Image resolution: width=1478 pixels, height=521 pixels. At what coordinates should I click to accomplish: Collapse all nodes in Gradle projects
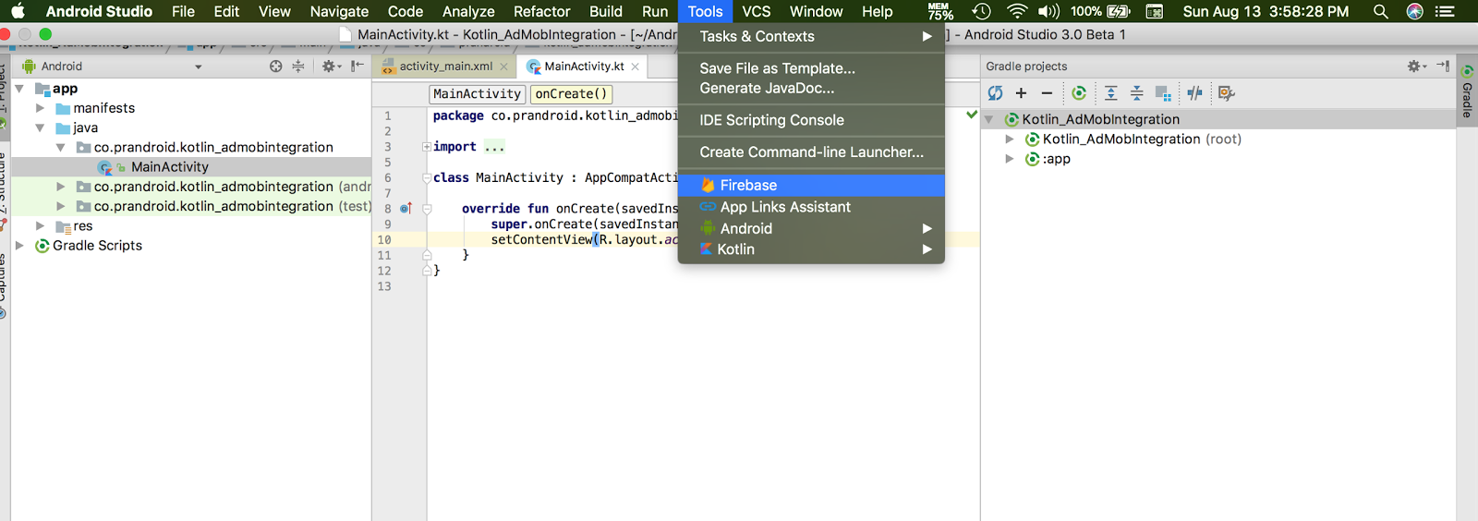click(x=1137, y=93)
